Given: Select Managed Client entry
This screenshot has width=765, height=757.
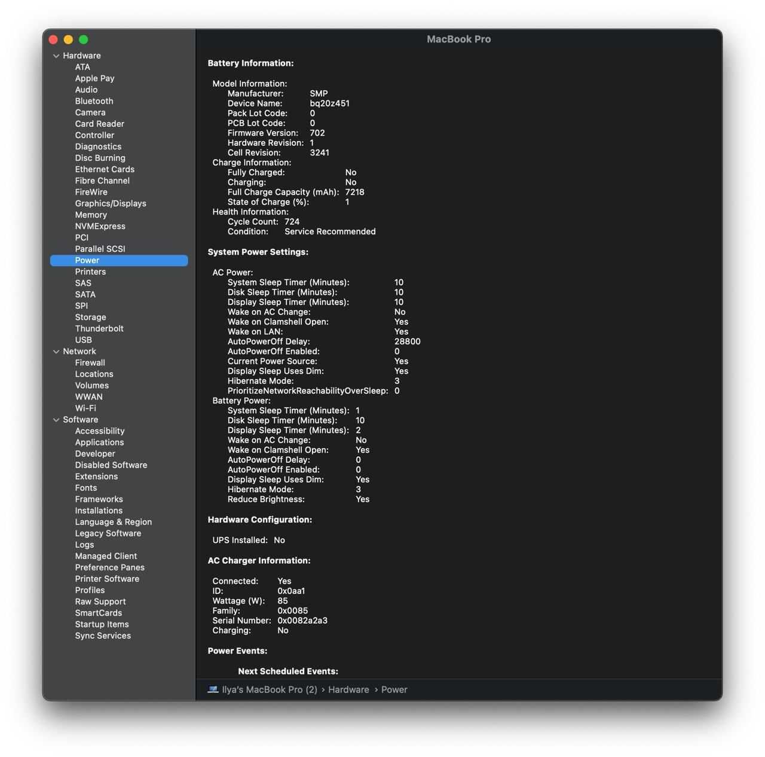Looking at the screenshot, I should click(106, 556).
